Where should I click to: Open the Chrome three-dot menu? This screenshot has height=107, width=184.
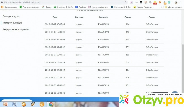pyautogui.click(x=181, y=2)
